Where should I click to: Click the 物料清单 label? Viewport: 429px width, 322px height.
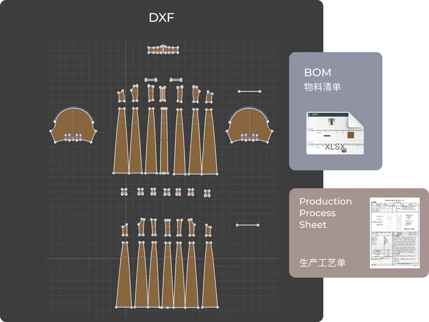click(x=322, y=87)
